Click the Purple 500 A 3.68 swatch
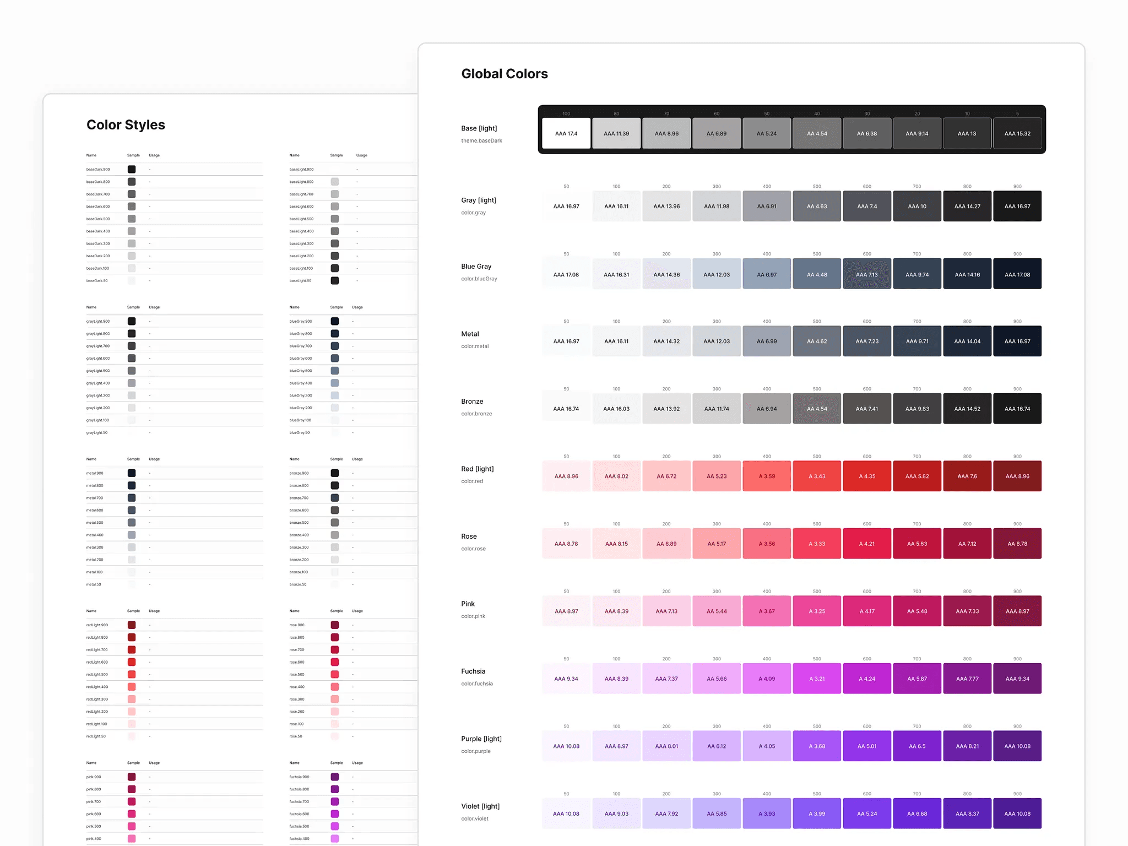Viewport: 1128px width, 846px height. (816, 746)
